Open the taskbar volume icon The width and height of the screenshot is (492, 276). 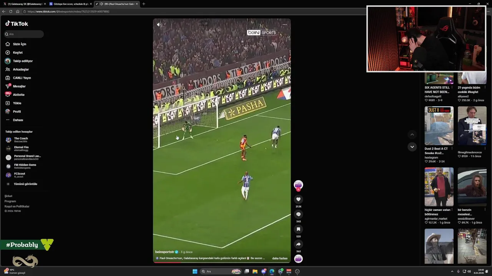[469, 271]
